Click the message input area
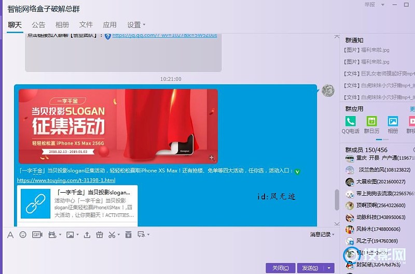415x274 pixels. (170, 251)
